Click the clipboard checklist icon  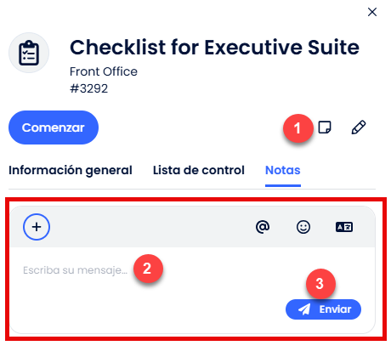[x=29, y=53]
